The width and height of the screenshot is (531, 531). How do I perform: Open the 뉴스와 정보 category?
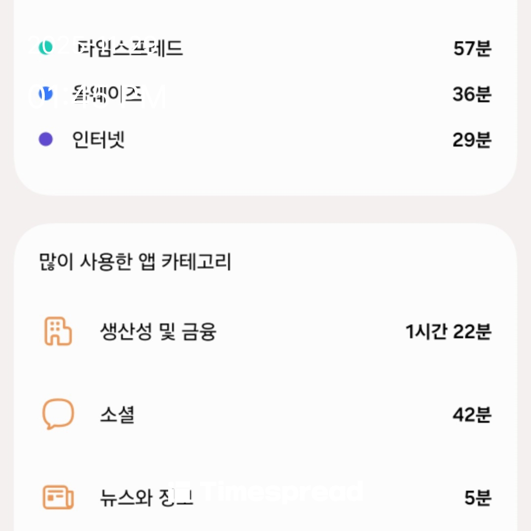pos(146,498)
